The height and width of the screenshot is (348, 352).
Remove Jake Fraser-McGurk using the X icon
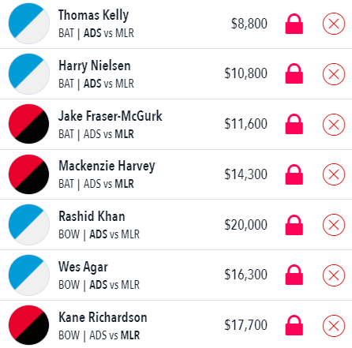point(334,125)
